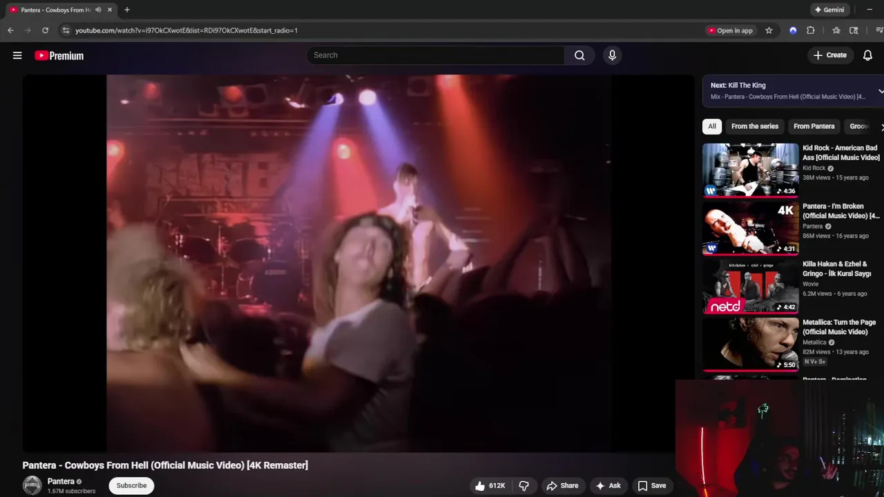Open the Pantera channel name link
The width and height of the screenshot is (884, 497).
[x=61, y=481]
